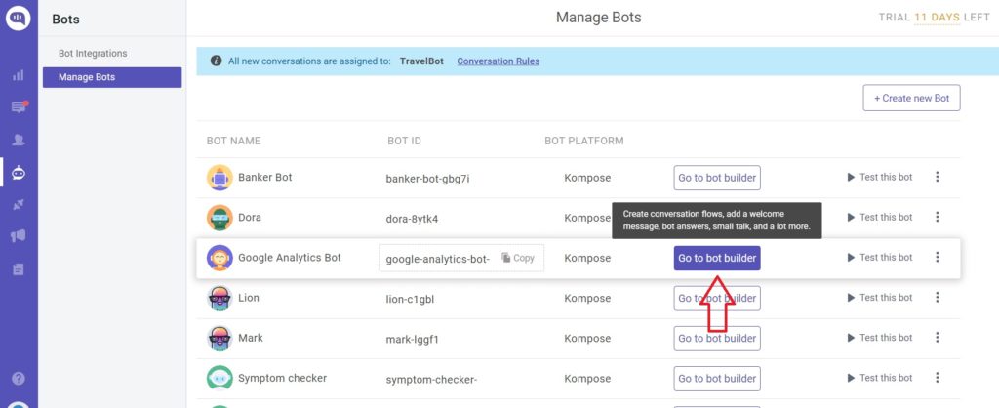Screen dimensions: 999x408
Task: Click bot ID dora-8ytk4
Action: point(412,220)
